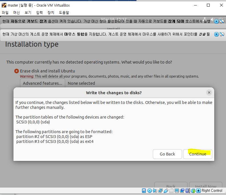Click the keyboard capture arrow icon
Image resolution: width=226 pixels, height=195 pixels.
[x=199, y=190]
